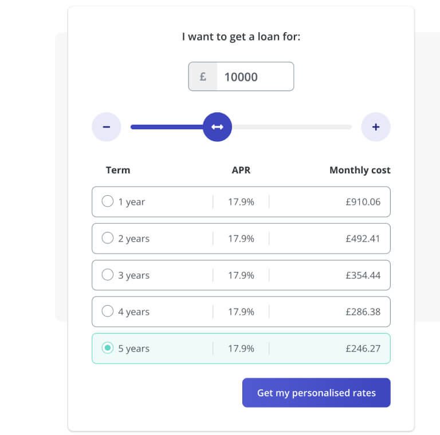
Task: Select the 2 years radio button
Action: pyautogui.click(x=108, y=238)
